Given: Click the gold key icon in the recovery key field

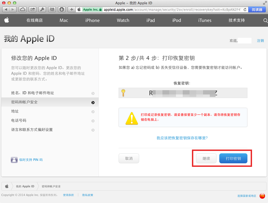Looking at the screenshot, I should coord(123,93).
